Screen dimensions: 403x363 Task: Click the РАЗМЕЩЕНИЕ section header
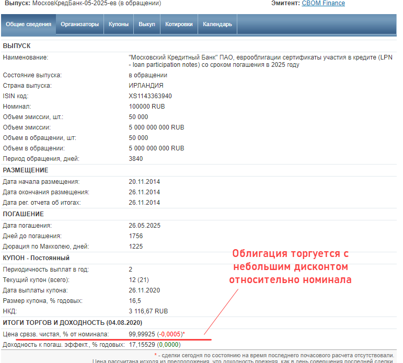(26, 170)
